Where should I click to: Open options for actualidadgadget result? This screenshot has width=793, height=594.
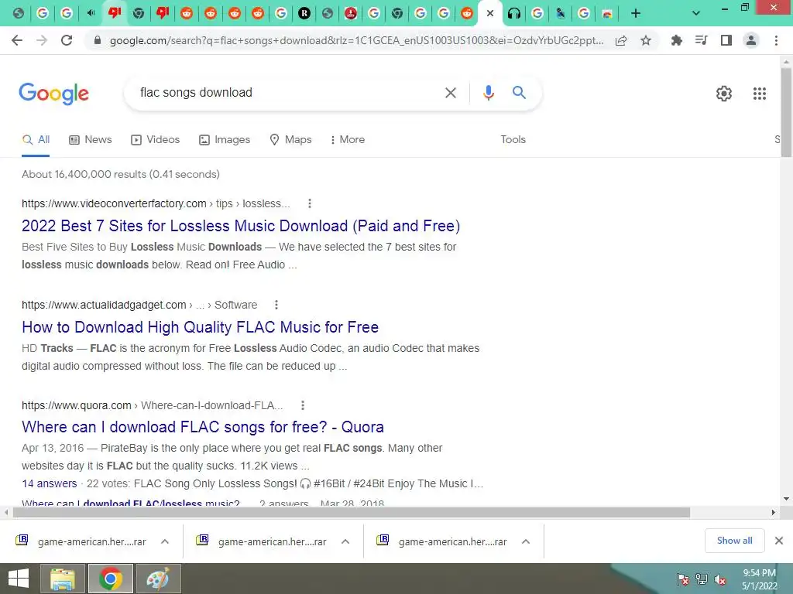coord(276,305)
